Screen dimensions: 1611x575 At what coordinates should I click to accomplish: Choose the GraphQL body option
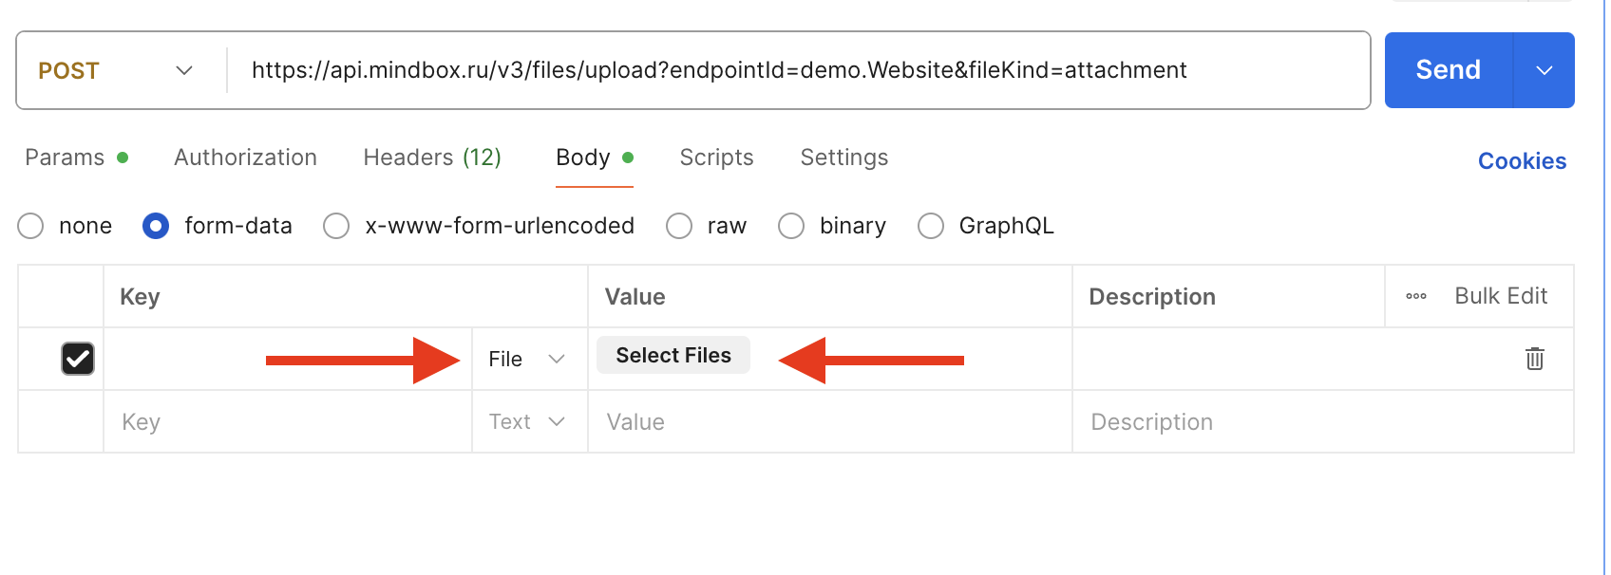[x=930, y=226]
